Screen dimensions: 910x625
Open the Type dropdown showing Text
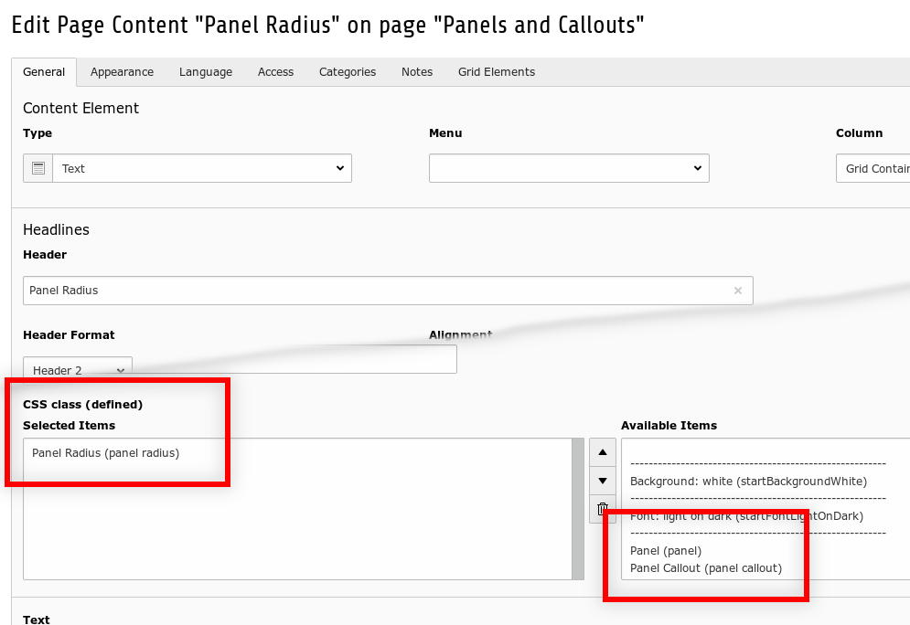(202, 168)
